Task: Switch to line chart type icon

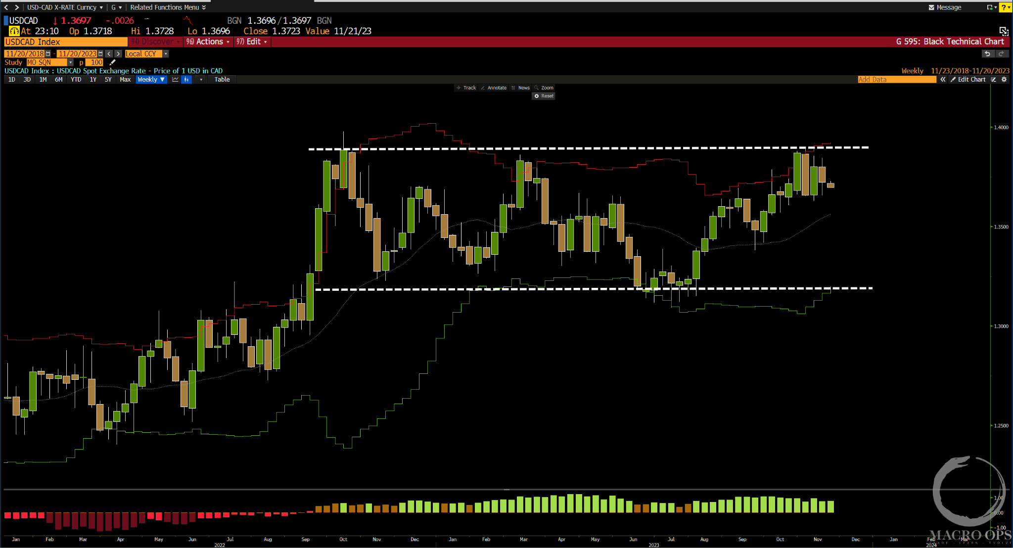Action: pyautogui.click(x=175, y=80)
